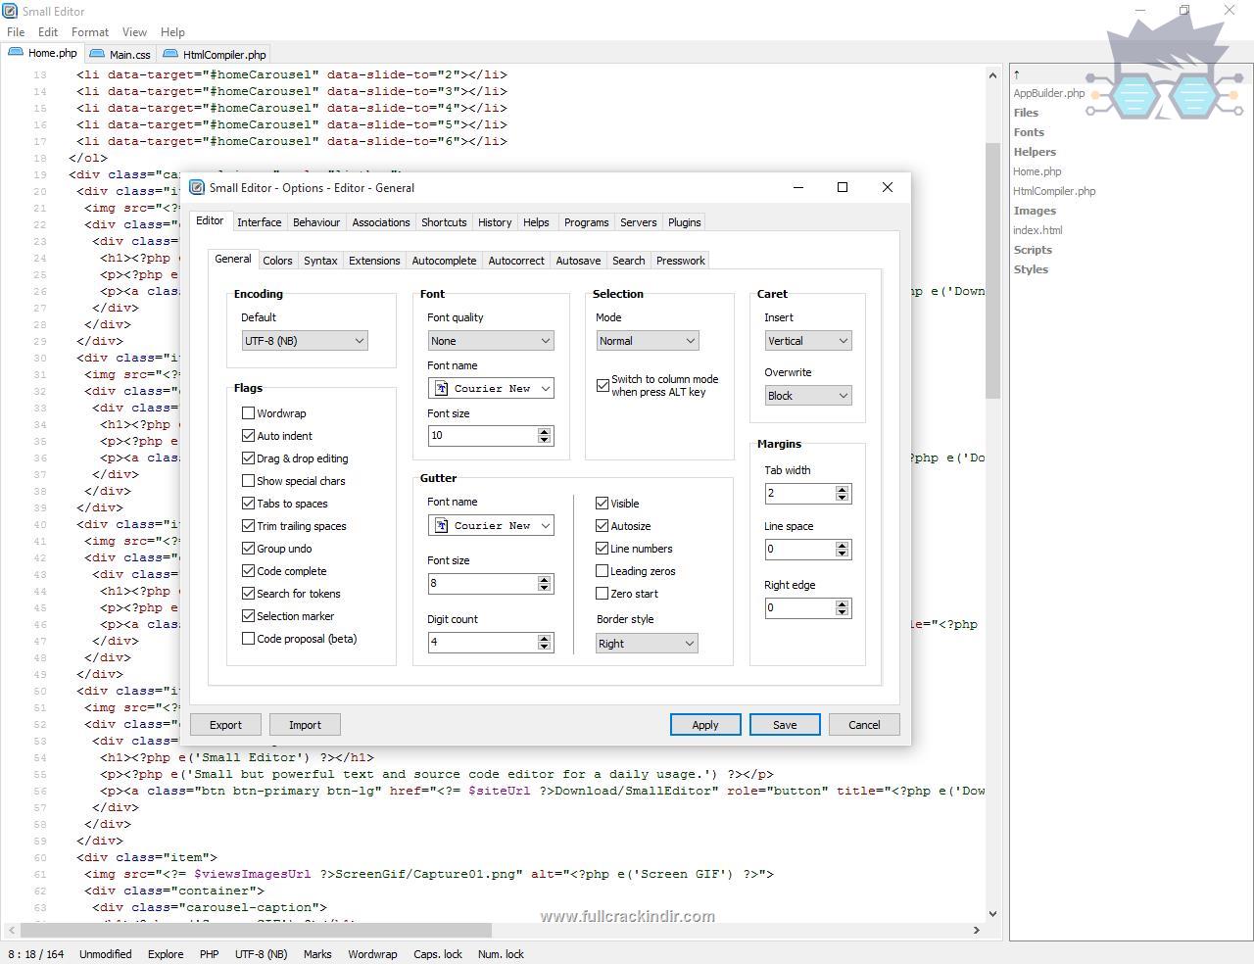
Task: Click the Small Editor app icon in title bar
Action: click(x=10, y=11)
